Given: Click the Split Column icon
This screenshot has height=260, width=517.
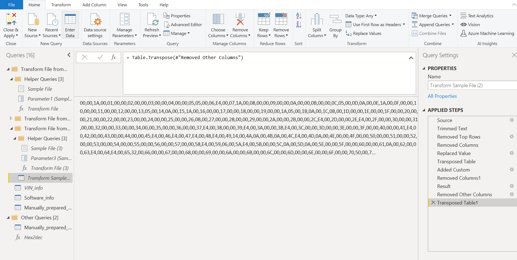Looking at the screenshot, I should pos(317,19).
